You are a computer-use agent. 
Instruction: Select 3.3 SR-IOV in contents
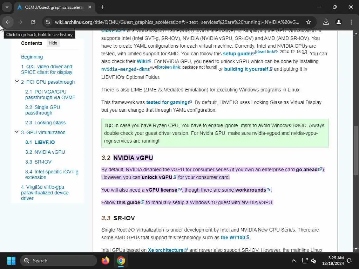coord(38,162)
